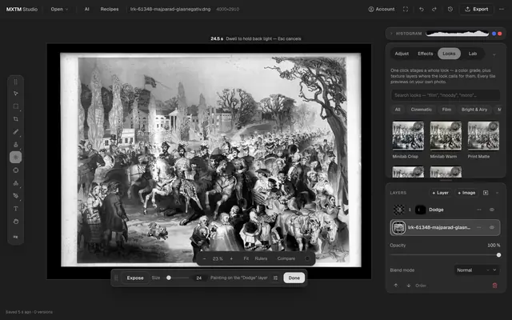512x320 pixels.
Task: Click Done to finish dodging
Action: pos(294,278)
